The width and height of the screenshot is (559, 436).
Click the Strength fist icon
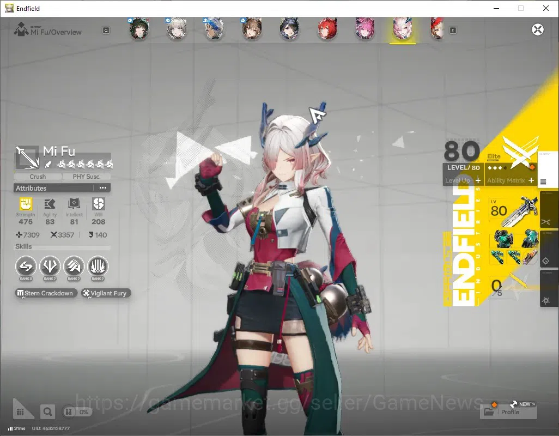pos(25,204)
